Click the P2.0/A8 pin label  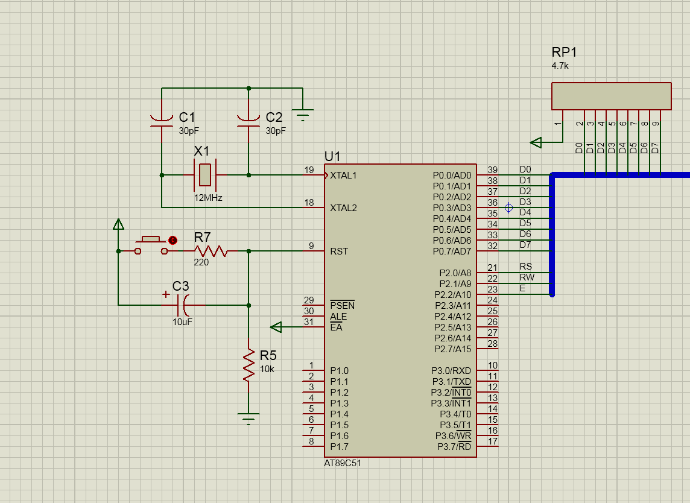pos(455,273)
